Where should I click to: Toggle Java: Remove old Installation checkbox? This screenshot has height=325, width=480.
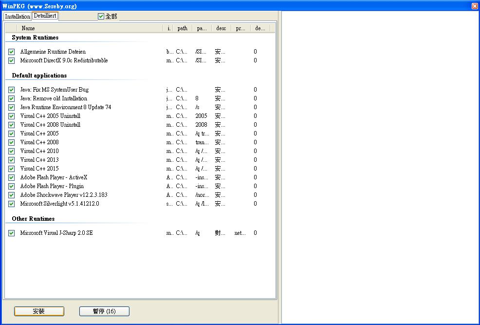tap(12, 98)
